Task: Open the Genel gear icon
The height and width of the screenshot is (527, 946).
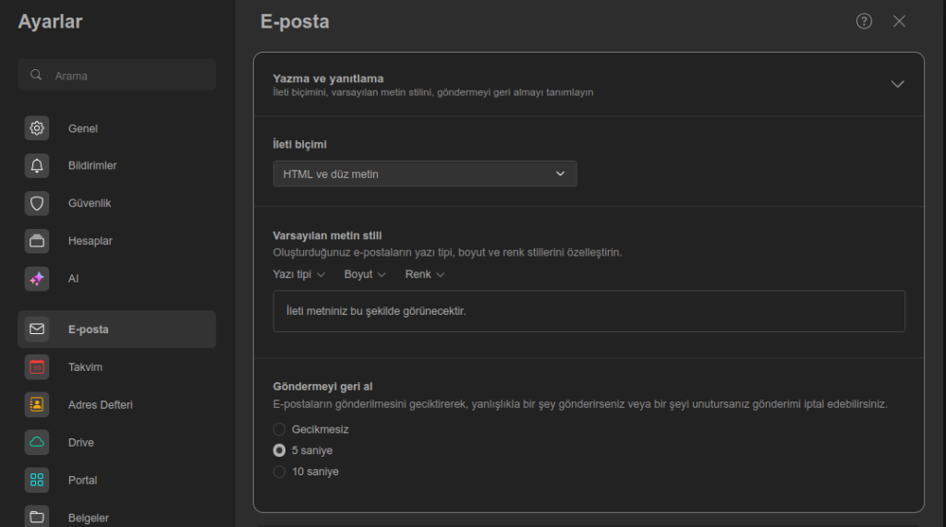Action: tap(37, 128)
